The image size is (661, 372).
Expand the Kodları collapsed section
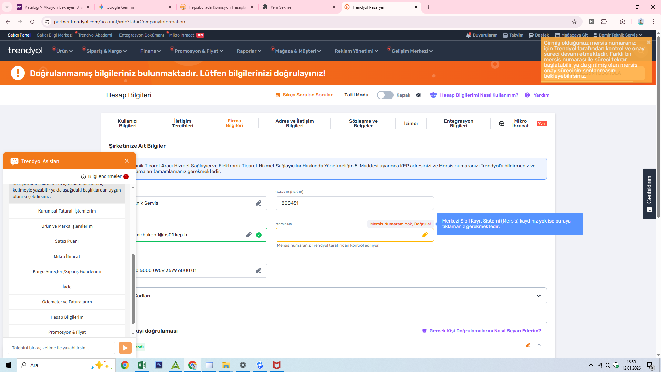pos(539,296)
